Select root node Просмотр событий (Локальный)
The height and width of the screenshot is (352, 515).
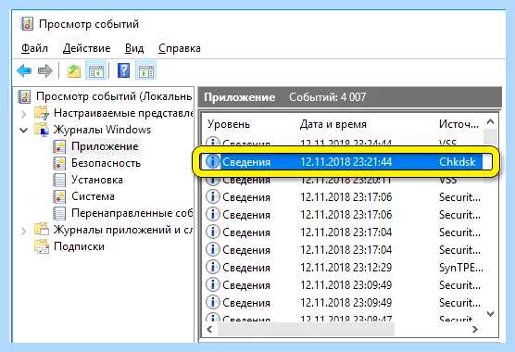[x=114, y=96]
